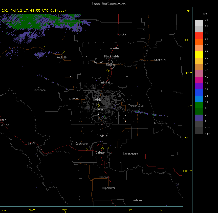Pick the bright green 20-30 dBZ legend swatch
The height and width of the screenshot is (213, 218).
[199, 105]
